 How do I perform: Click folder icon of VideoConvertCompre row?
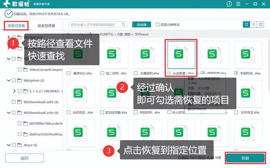[25, 69]
